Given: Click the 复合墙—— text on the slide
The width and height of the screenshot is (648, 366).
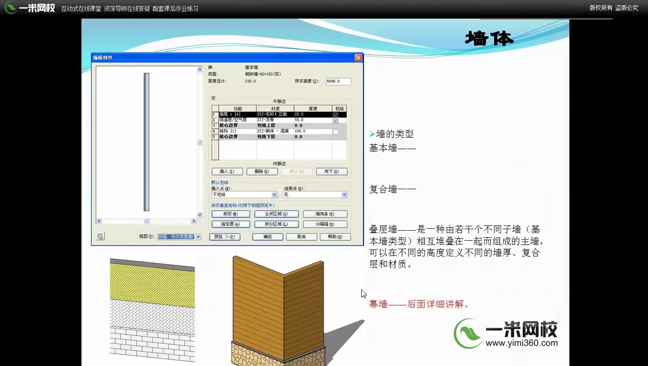Looking at the screenshot, I should (x=393, y=190).
